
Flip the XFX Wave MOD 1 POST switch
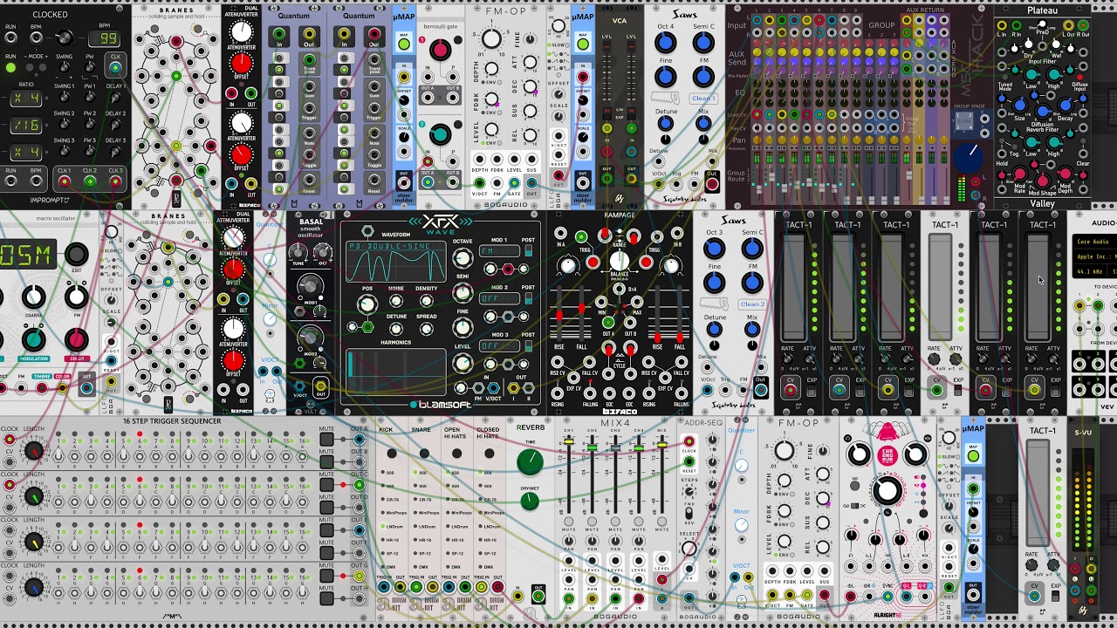[527, 251]
